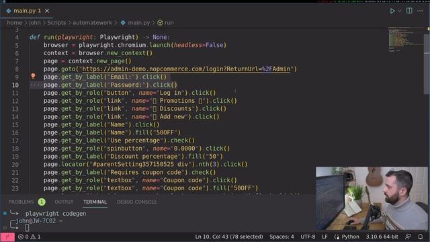Click the john breadcrumb
The width and height of the screenshot is (430, 242).
click(35, 23)
